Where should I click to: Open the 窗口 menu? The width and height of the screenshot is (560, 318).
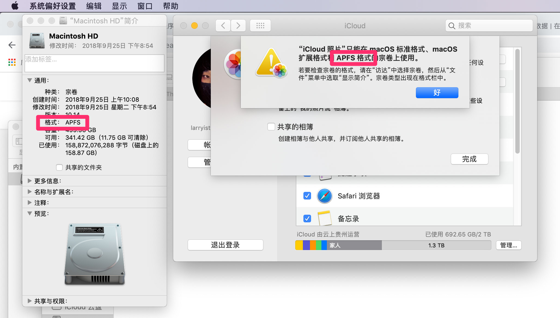[x=145, y=6]
